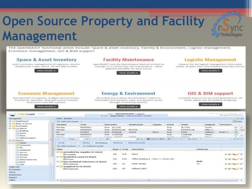Sort by the Serialnumber column header
Screen dimensions: 252x189
[x=139, y=125]
